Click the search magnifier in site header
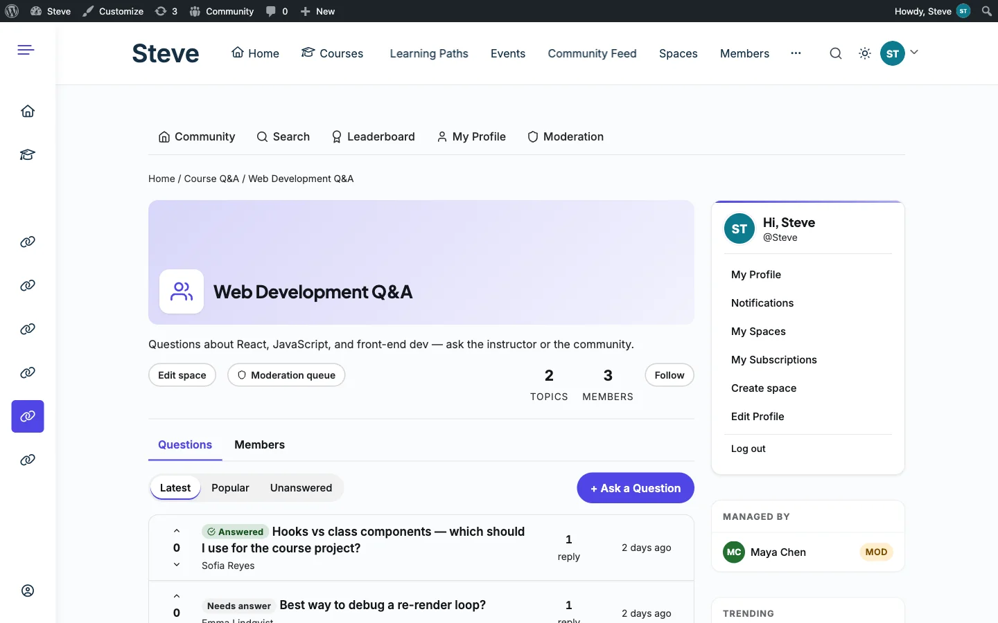Viewport: 998px width, 623px height. 836,53
